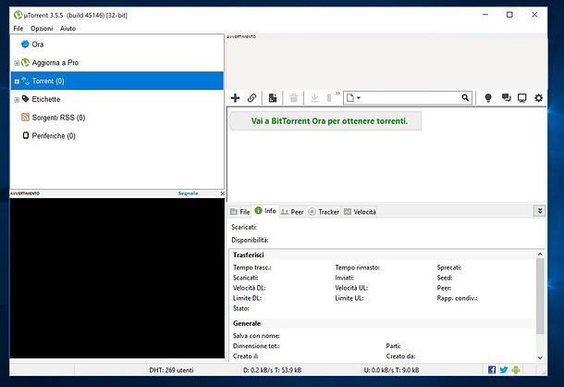Expand the Torrent (0) node
Viewport: 564px width, 387px height.
point(17,81)
